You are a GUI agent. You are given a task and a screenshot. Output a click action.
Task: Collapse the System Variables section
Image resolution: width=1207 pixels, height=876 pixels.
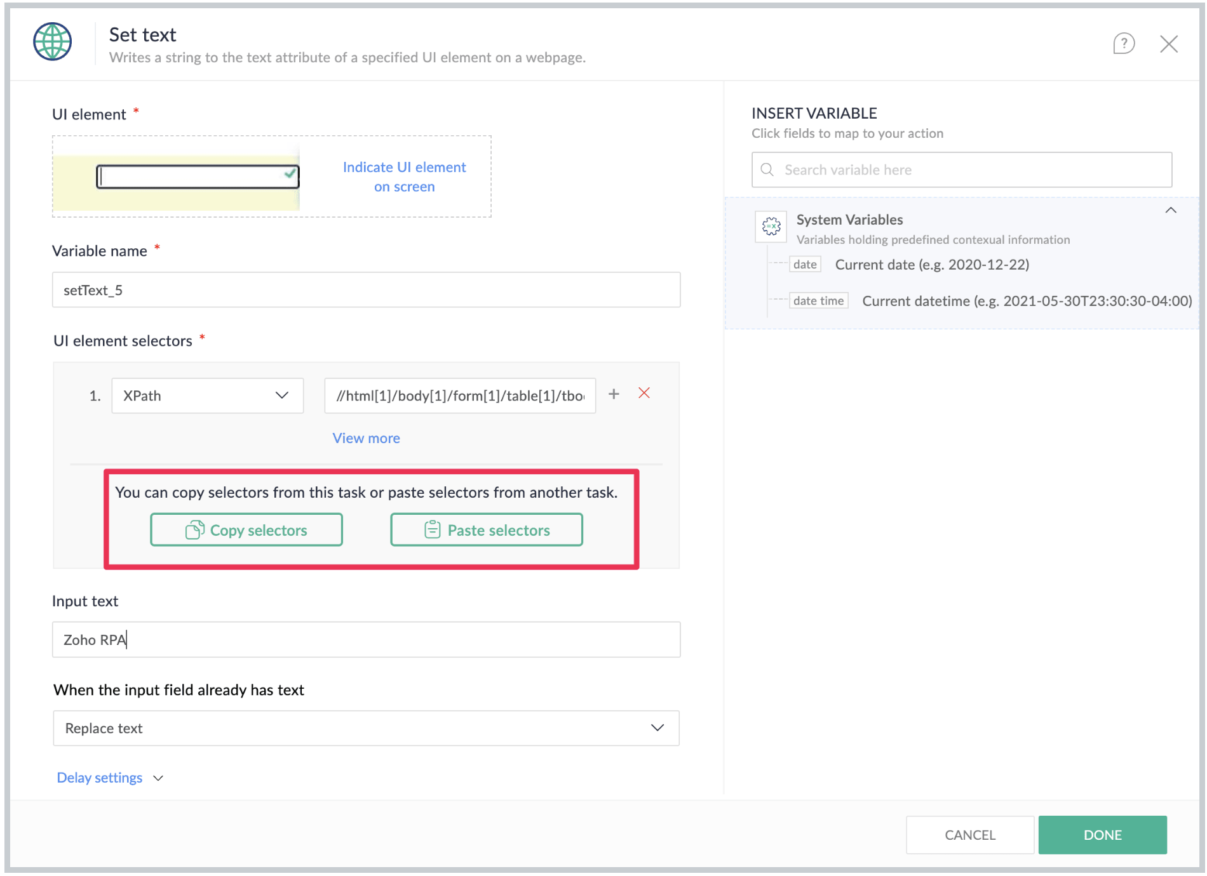1171,210
